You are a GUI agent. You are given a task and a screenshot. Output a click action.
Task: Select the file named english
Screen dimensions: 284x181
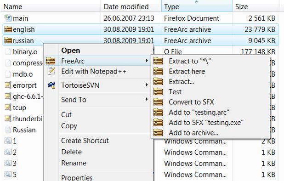[24, 29]
